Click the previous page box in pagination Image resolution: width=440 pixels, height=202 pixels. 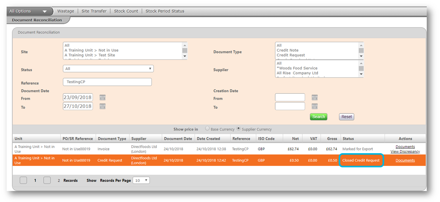tap(23, 180)
